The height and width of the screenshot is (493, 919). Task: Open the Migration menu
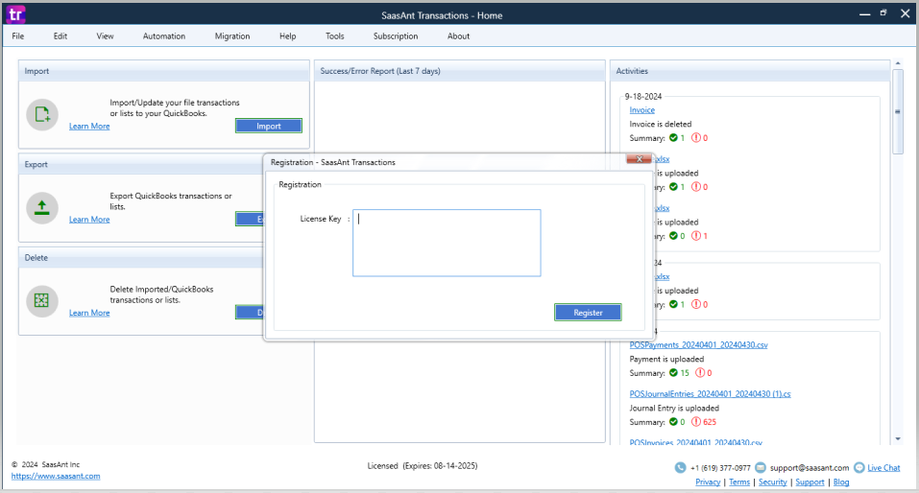coord(232,35)
